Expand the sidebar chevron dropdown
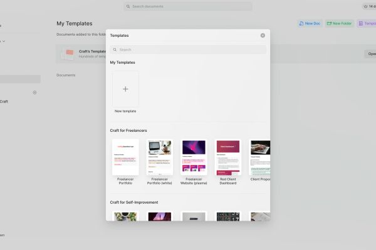Screen dimensions: 376x250 pyautogui.click(x=4, y=41)
